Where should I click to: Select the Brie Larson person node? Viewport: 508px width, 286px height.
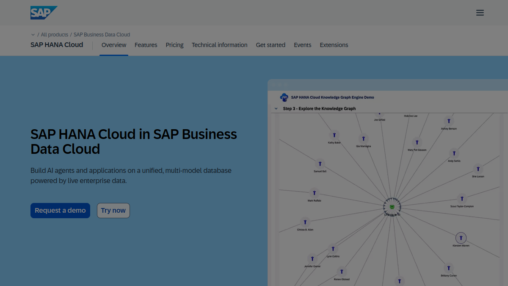478,169
